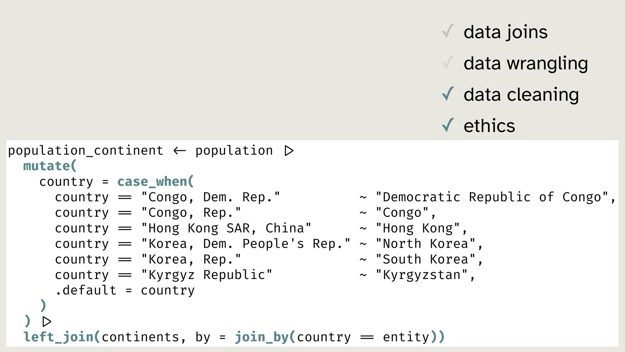
Task: Click the "Korea, Dem. People's Rep." string
Action: 246,244
